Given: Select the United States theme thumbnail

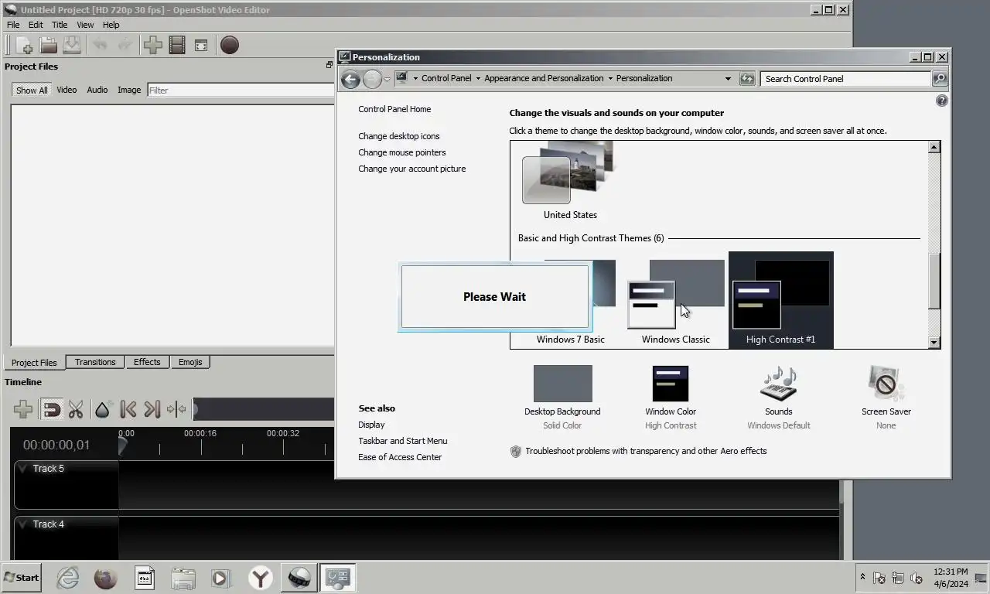Looking at the screenshot, I should [569, 181].
